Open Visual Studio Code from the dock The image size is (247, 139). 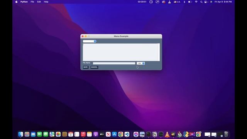[127, 134]
